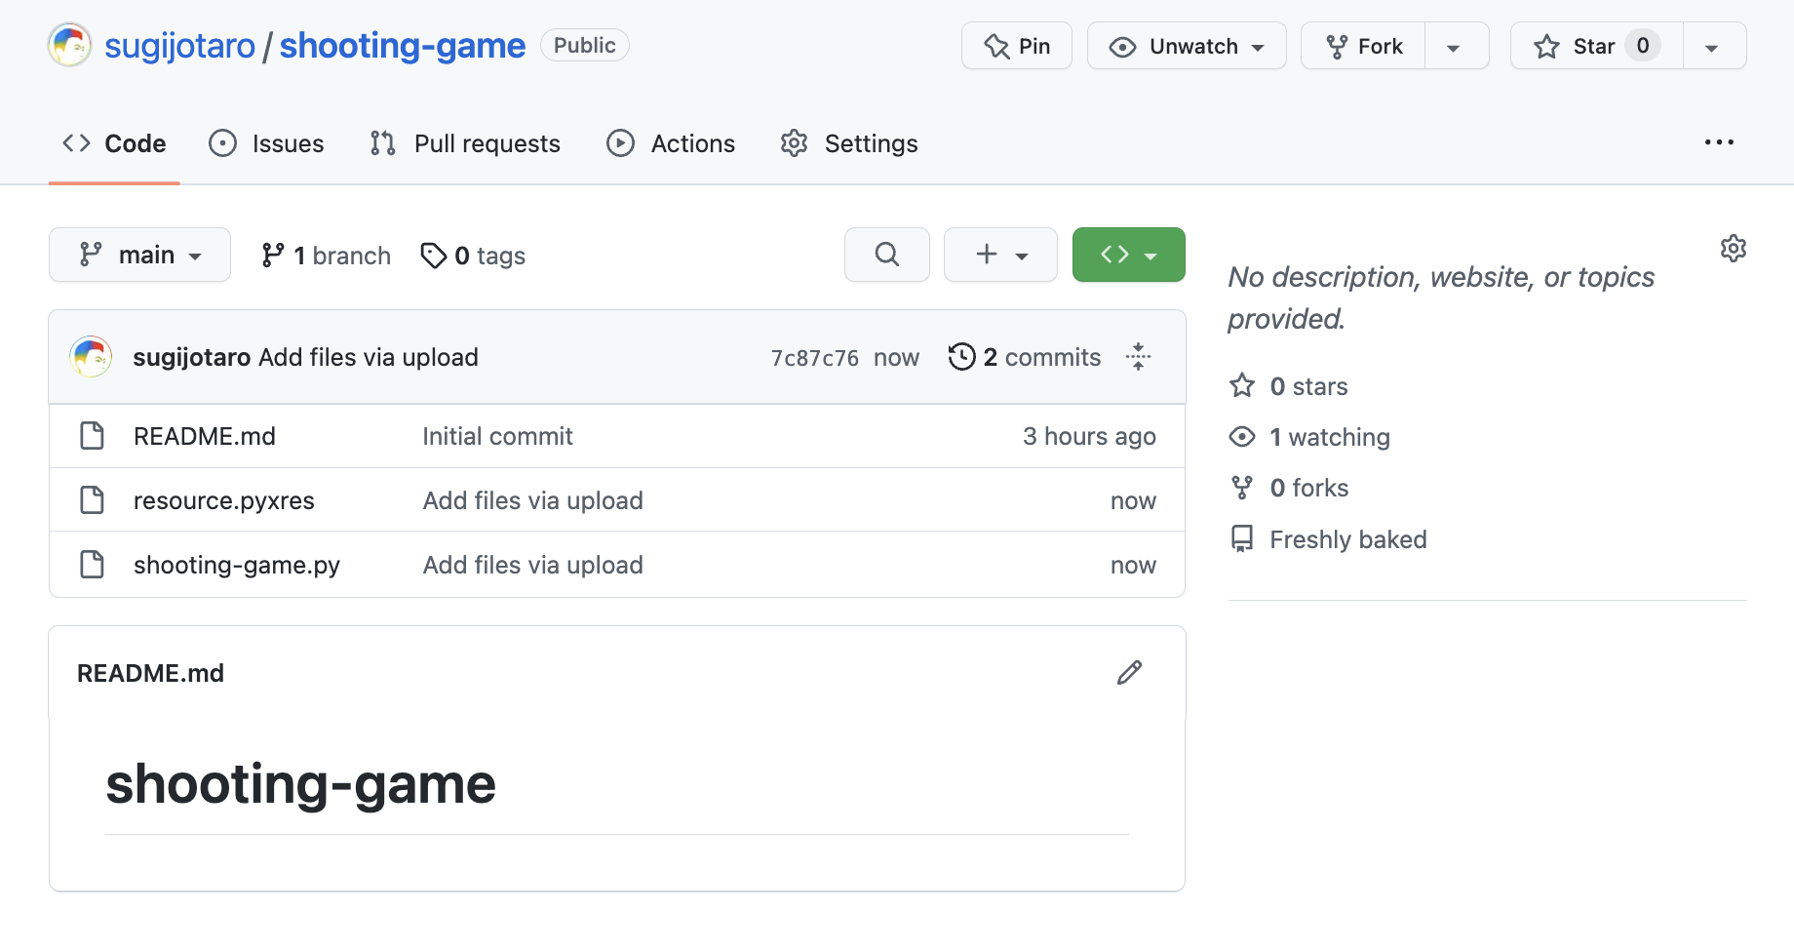View the '2 commits' history link

pyautogui.click(x=1042, y=357)
